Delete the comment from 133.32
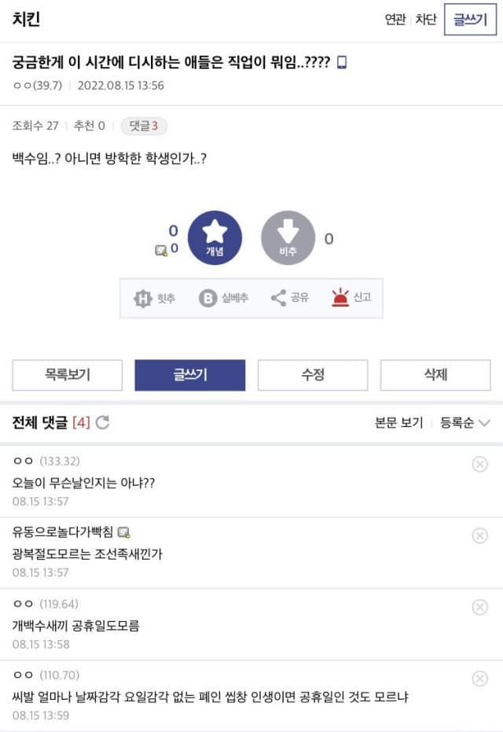This screenshot has width=503, height=732. (x=479, y=465)
